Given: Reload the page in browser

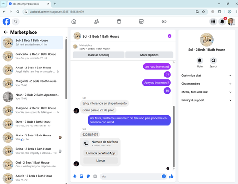Looking at the screenshot, I should (18, 12).
